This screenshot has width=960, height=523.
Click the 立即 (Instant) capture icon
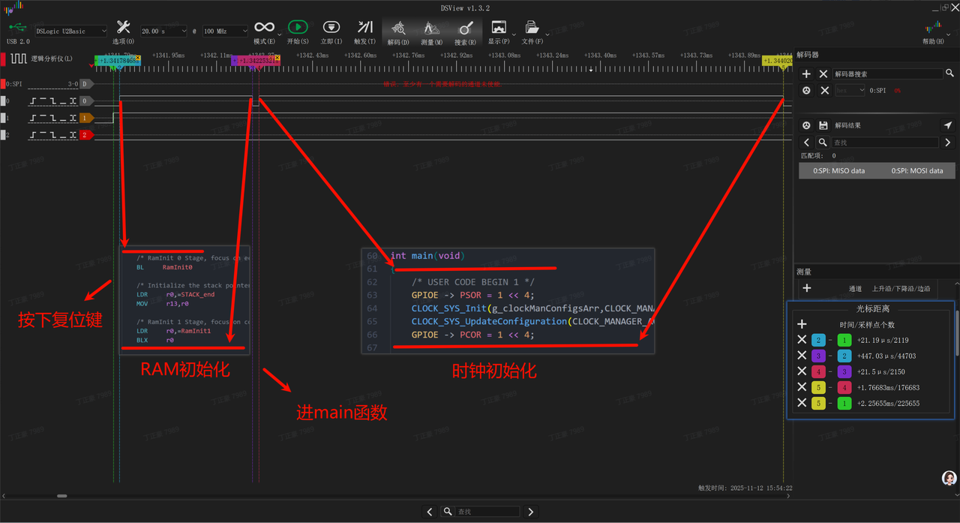click(331, 29)
